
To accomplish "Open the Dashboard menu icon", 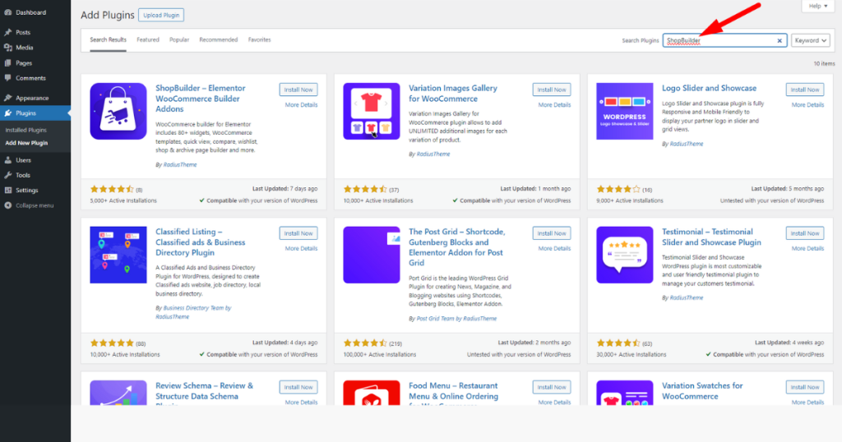I will pos(8,12).
